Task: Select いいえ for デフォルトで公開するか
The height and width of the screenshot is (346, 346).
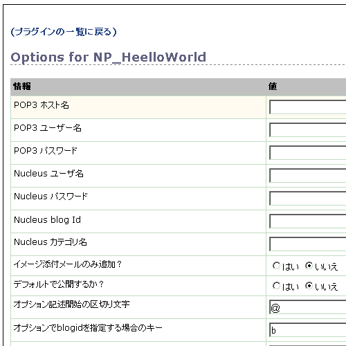Action: pos(309,286)
